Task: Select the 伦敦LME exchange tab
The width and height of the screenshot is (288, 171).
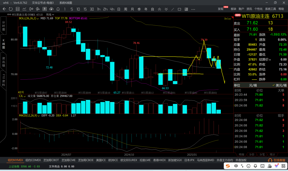Action: (x=145, y=160)
